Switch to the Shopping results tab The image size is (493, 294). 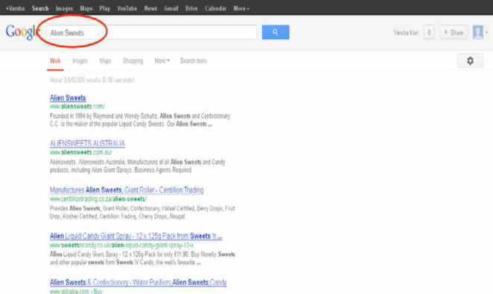coord(133,61)
